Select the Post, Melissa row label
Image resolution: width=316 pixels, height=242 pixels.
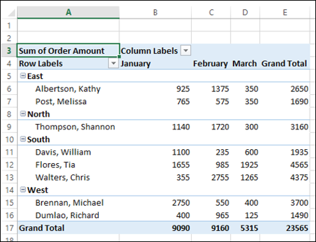pos(61,101)
